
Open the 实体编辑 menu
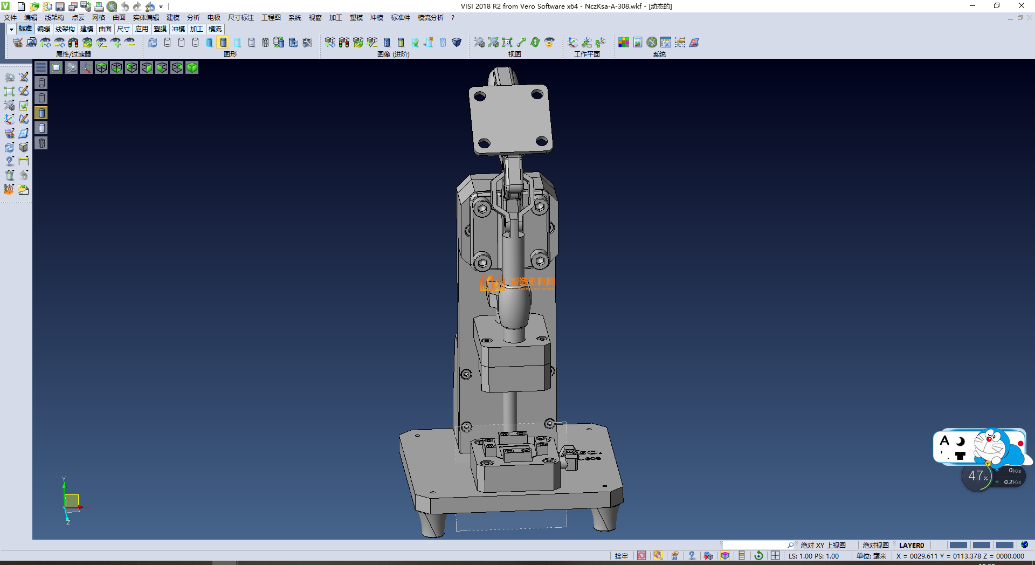point(146,18)
